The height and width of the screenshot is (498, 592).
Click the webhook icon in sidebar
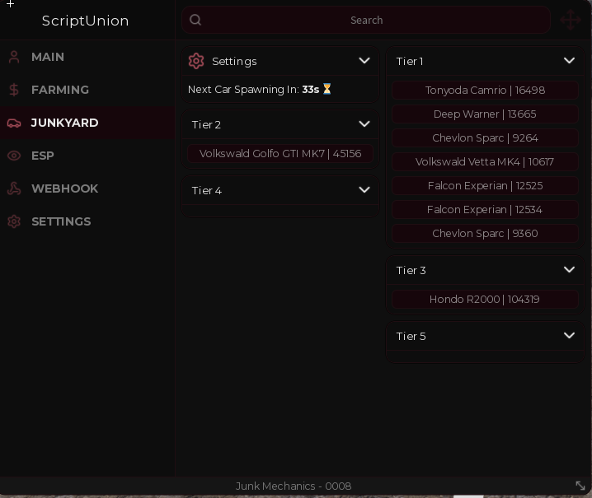[x=14, y=188]
